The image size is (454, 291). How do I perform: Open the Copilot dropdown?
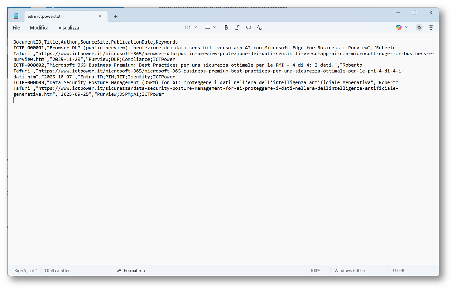(x=402, y=27)
